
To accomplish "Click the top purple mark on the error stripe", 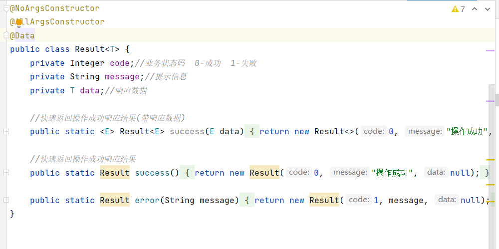I will pos(491,50).
